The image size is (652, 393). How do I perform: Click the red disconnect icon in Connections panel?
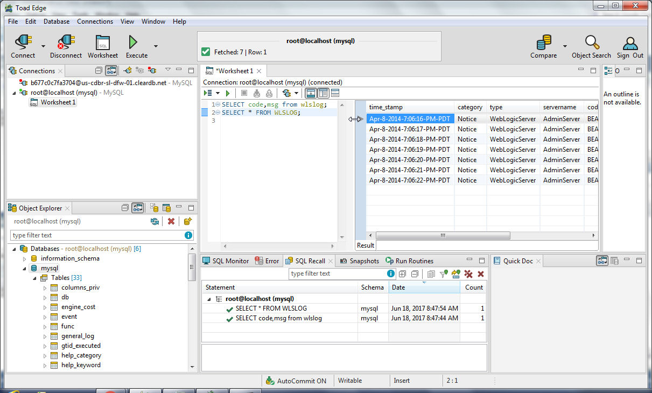[152, 71]
